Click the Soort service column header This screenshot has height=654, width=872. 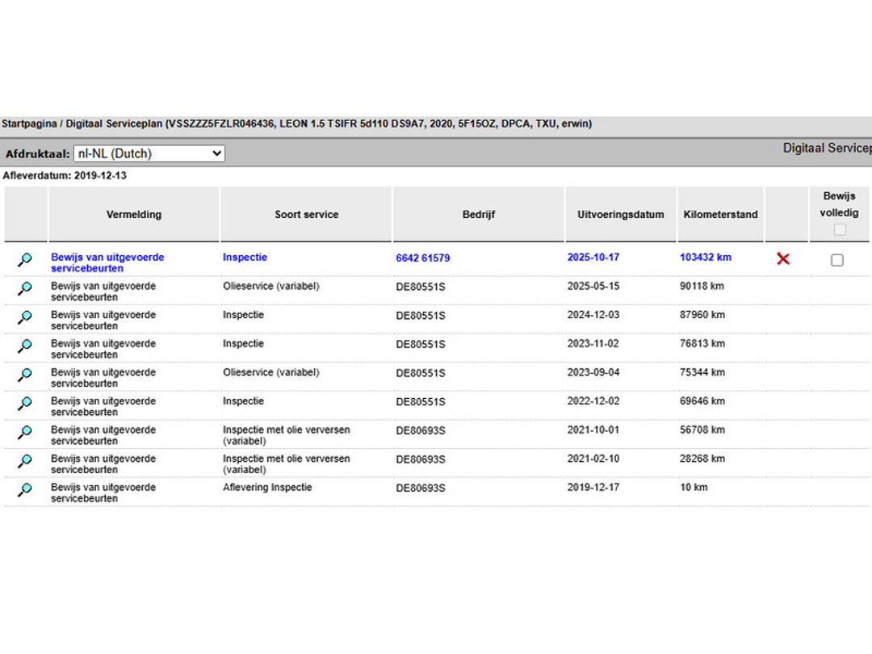click(306, 215)
